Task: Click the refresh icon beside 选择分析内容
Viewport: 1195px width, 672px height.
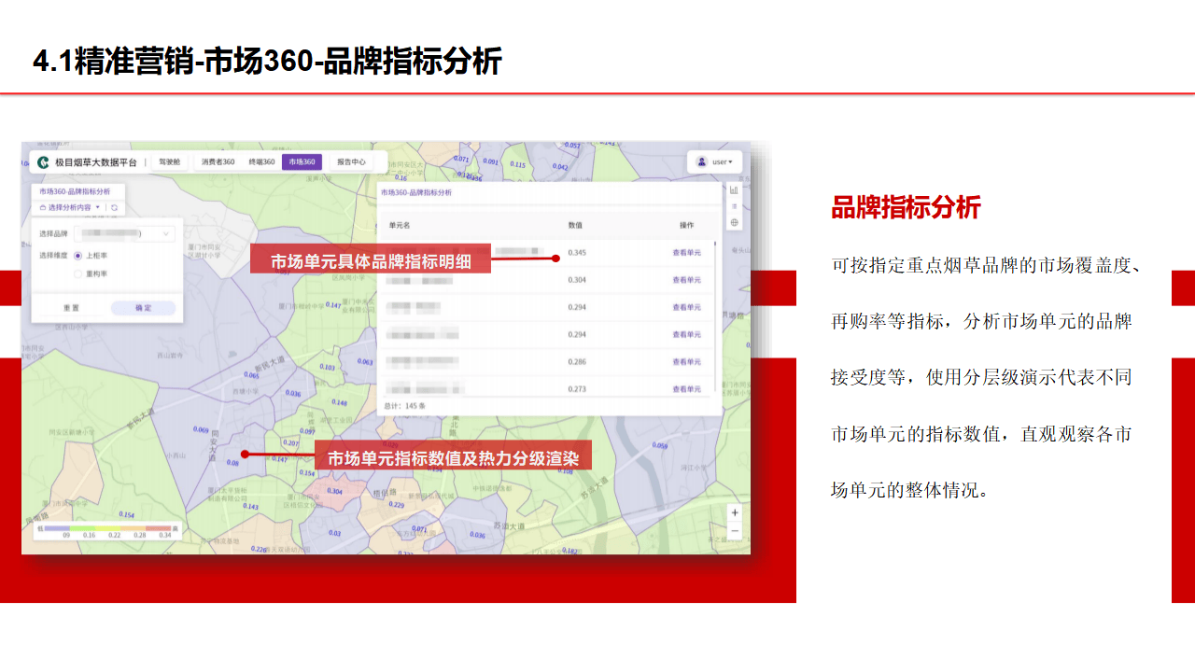Action: click(x=114, y=207)
